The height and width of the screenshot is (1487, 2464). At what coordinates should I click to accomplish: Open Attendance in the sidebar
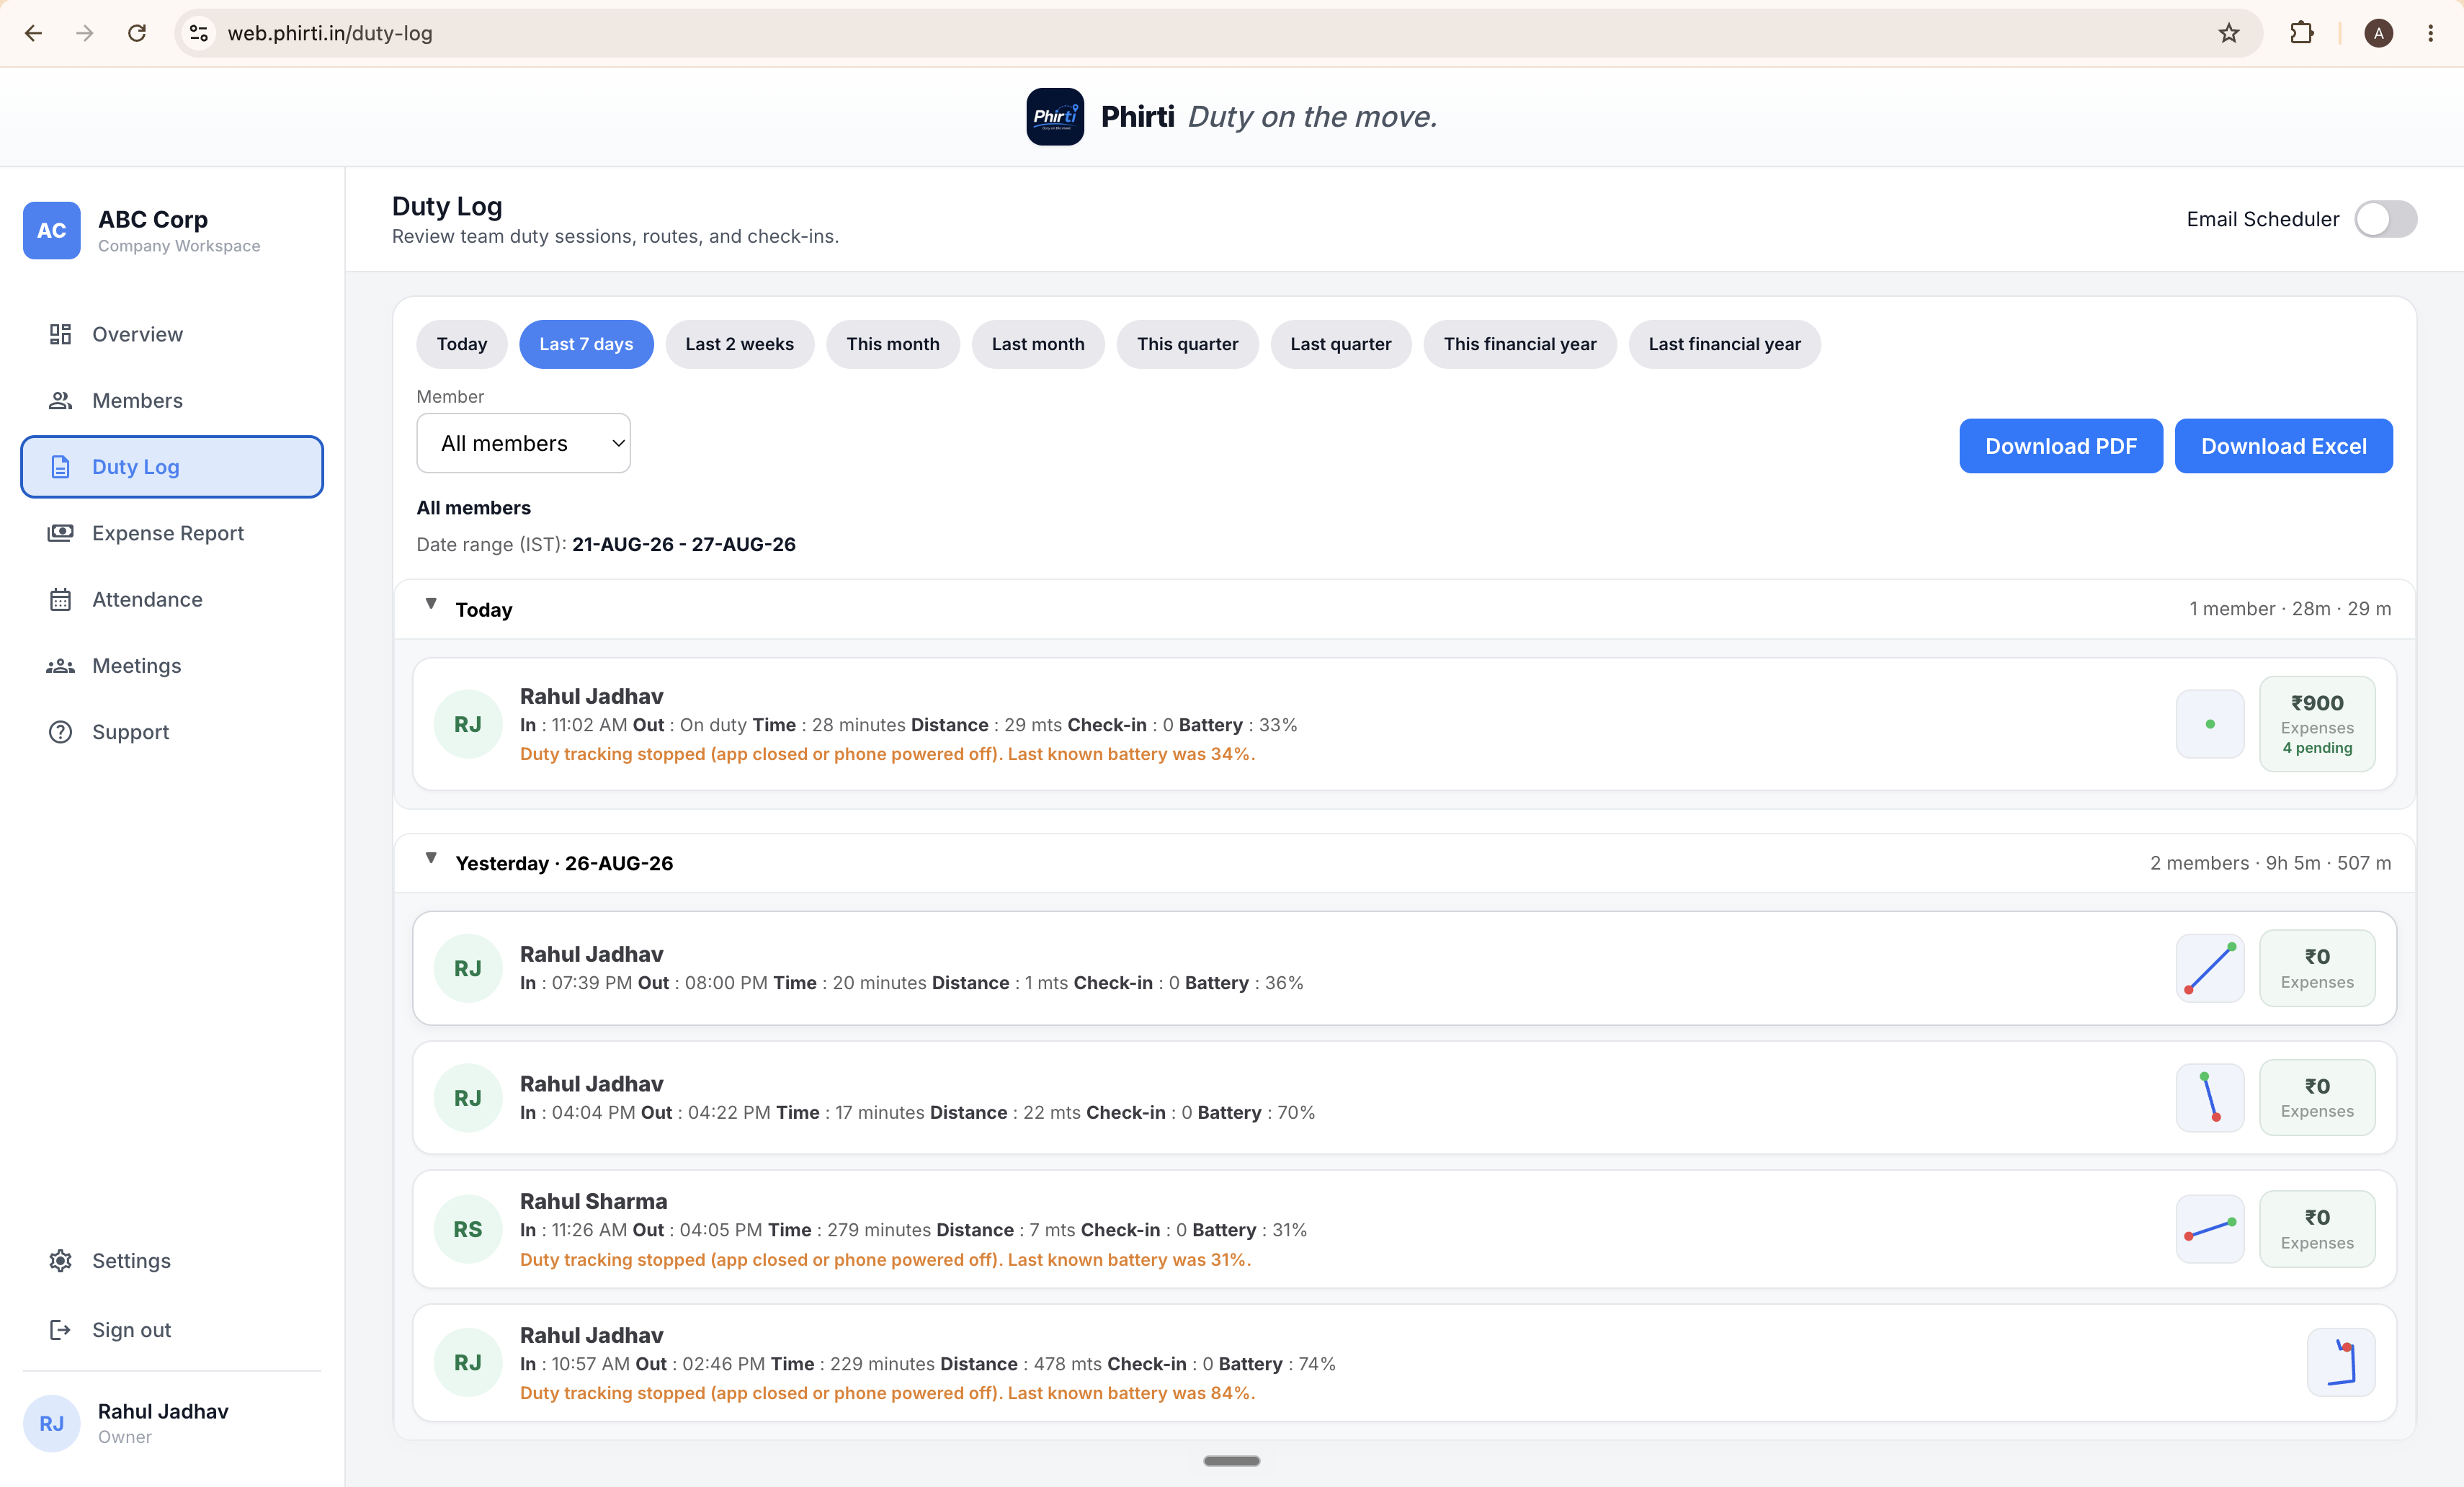coord(172,599)
